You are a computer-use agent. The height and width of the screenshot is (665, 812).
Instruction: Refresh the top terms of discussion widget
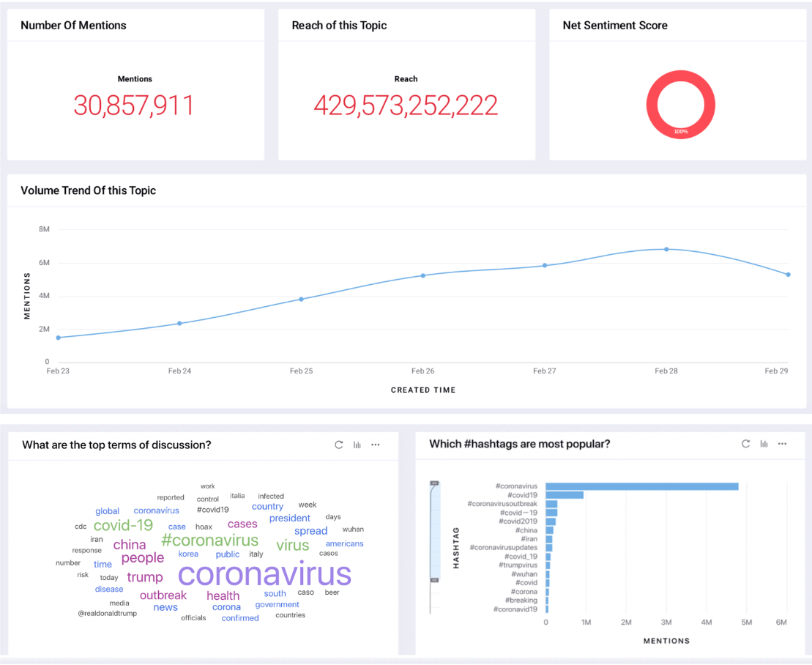tap(339, 445)
